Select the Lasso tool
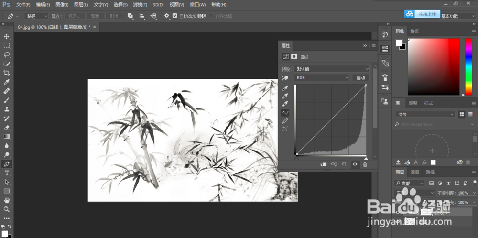This screenshot has height=238, width=478. tap(6, 55)
